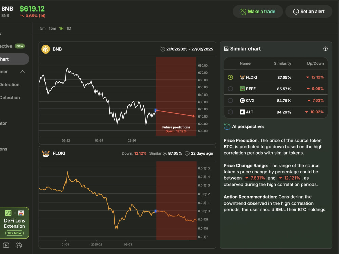The image size is (339, 254).
Task: Click the 12.121% value in AI perspective
Action: [290, 178]
